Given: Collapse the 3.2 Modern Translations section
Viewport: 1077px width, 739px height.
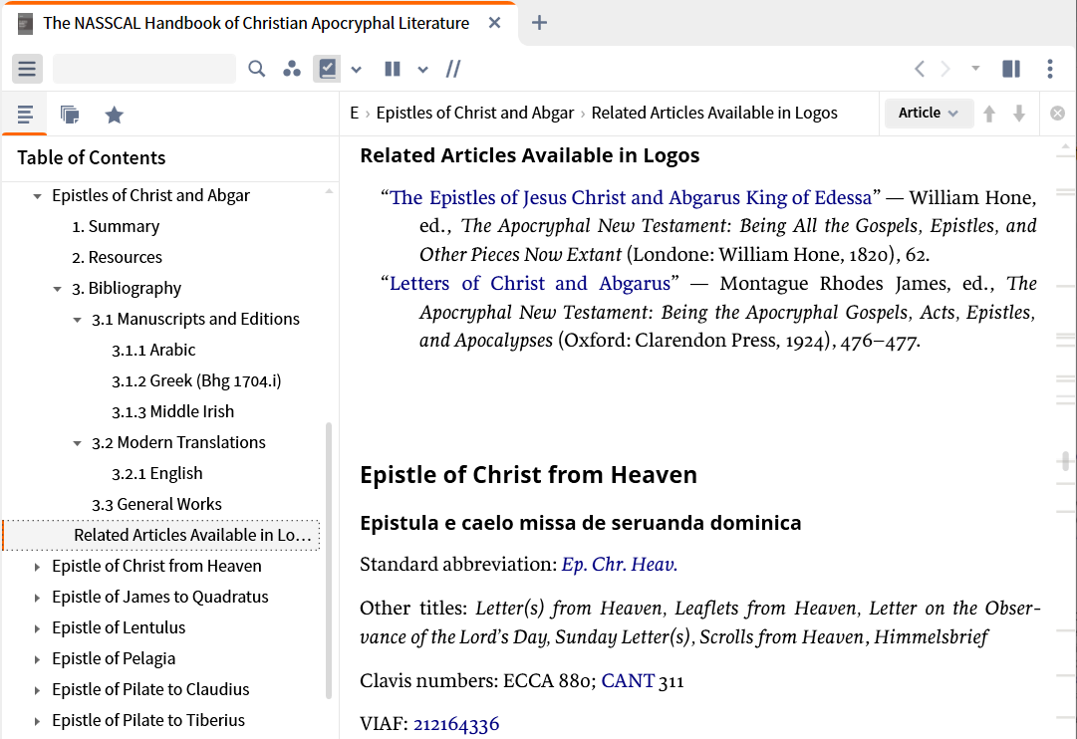Looking at the screenshot, I should pyautogui.click(x=78, y=443).
